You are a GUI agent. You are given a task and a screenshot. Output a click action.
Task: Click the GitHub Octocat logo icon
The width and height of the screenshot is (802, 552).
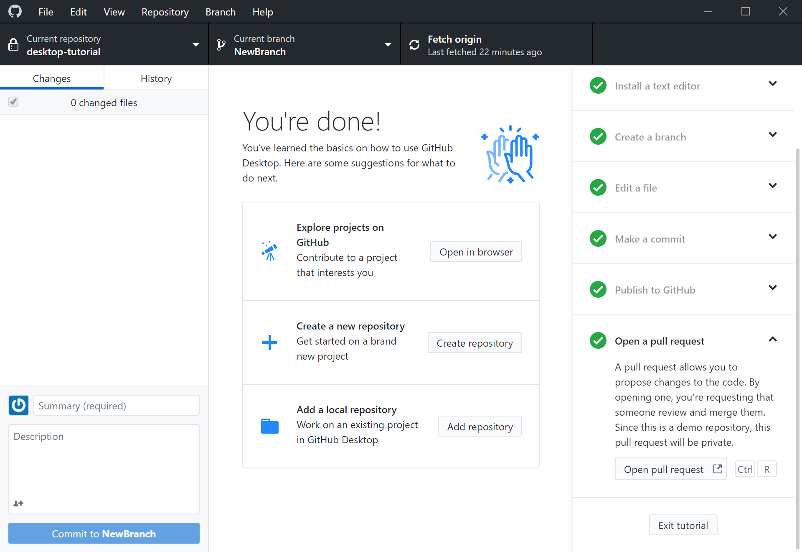click(15, 11)
